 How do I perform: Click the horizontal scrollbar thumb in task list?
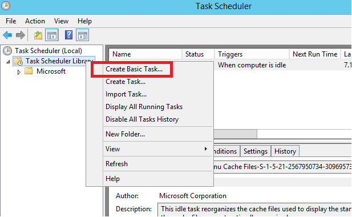tap(235, 134)
